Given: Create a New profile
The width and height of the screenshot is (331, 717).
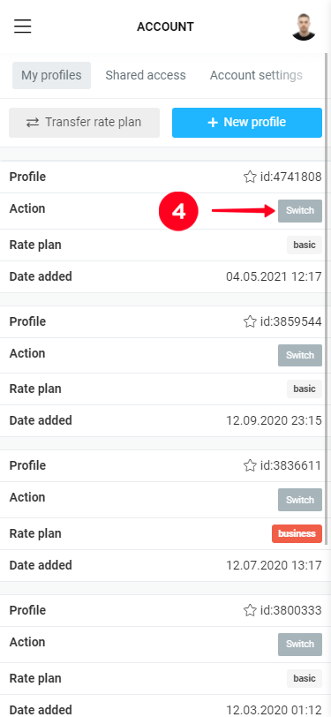Looking at the screenshot, I should [x=247, y=123].
